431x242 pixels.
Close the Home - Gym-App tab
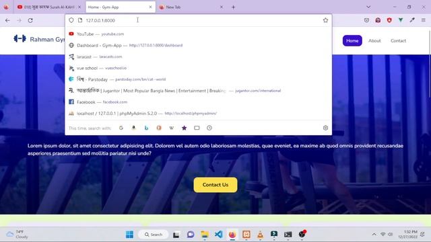[150, 7]
